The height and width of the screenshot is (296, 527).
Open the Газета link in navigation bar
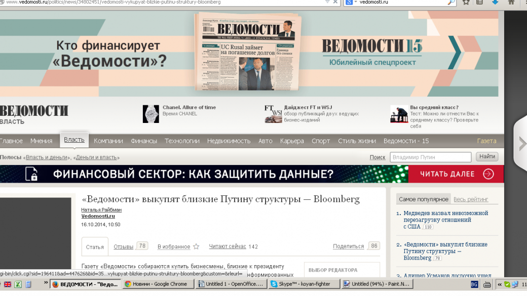pyautogui.click(x=486, y=141)
